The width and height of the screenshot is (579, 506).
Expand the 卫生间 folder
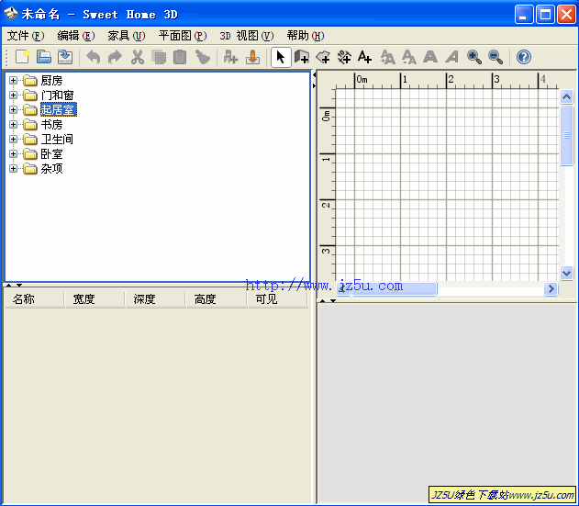coord(13,140)
